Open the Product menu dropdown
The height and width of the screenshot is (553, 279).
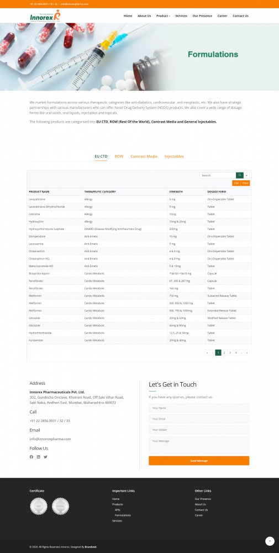[163, 16]
